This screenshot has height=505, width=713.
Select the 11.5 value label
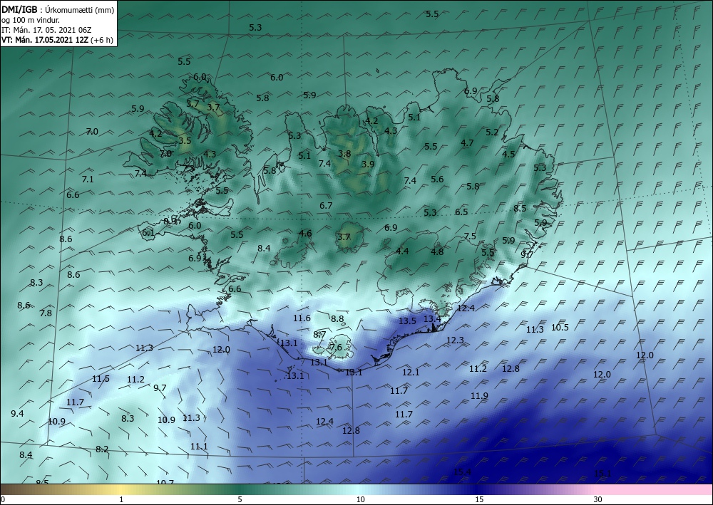[x=101, y=379]
